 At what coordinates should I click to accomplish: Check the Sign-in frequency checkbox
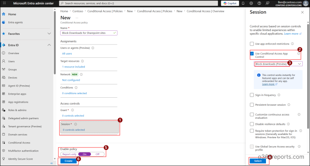coord(252,95)
